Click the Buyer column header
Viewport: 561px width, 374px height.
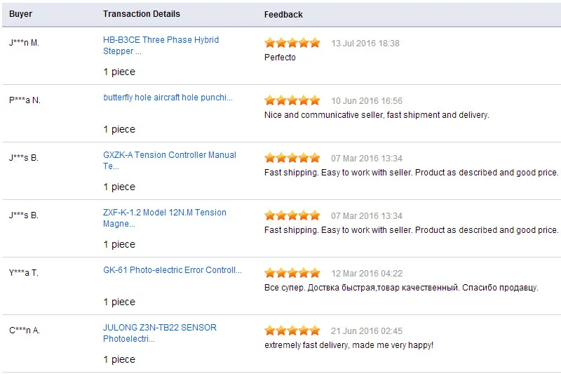coord(20,14)
